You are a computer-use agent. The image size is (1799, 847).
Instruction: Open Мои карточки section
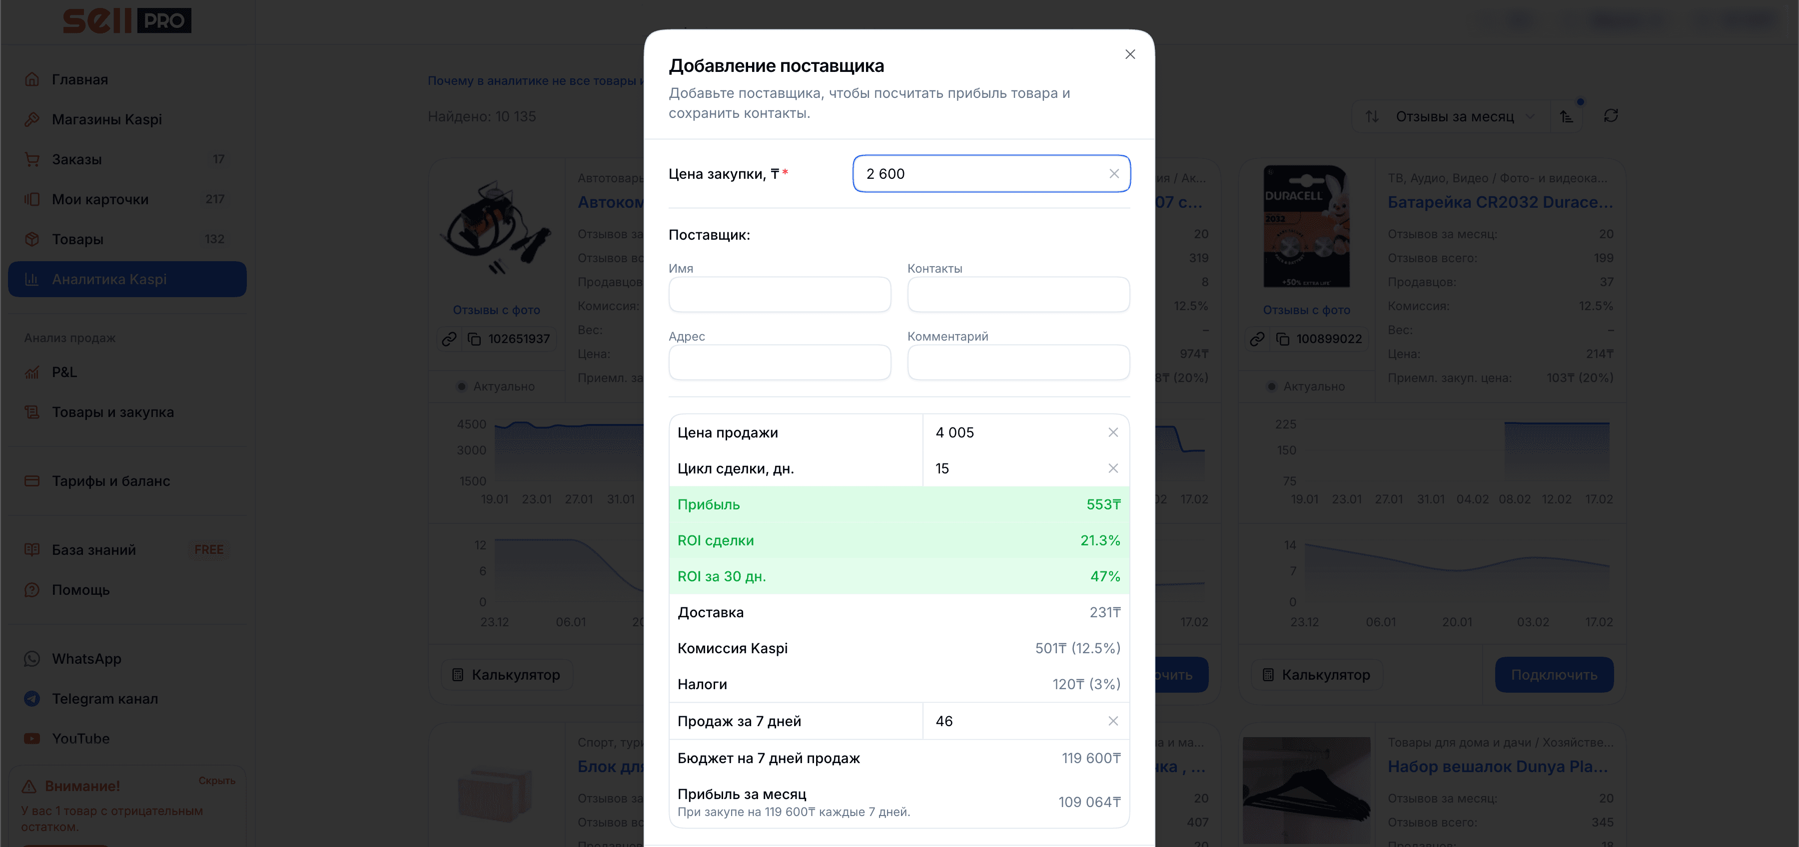point(127,200)
